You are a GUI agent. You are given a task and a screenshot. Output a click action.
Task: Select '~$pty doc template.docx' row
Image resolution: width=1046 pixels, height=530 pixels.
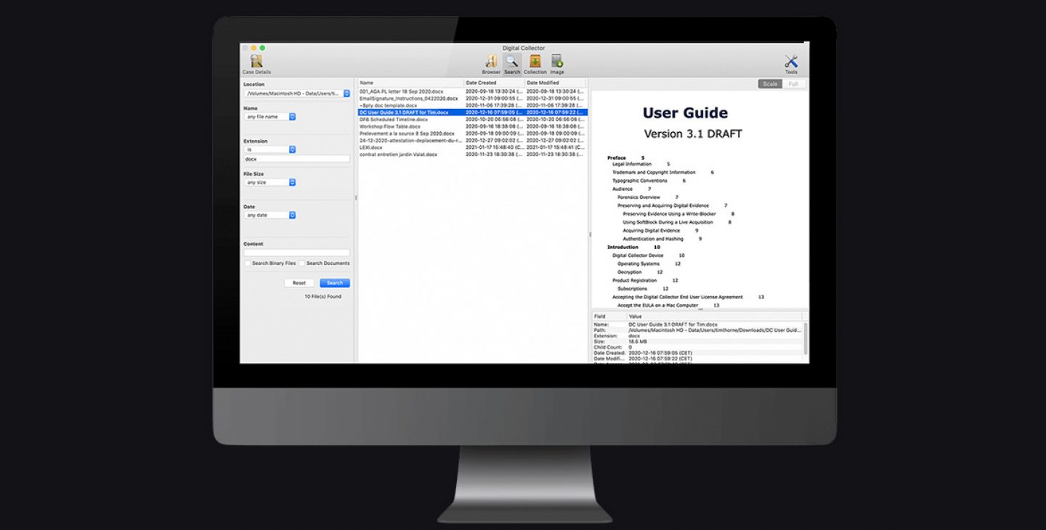pyautogui.click(x=472, y=105)
